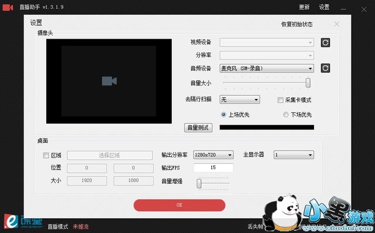This screenshot has height=233, width=375.
Task: Click the 输出FPS field showing 15
Action: click(x=213, y=167)
